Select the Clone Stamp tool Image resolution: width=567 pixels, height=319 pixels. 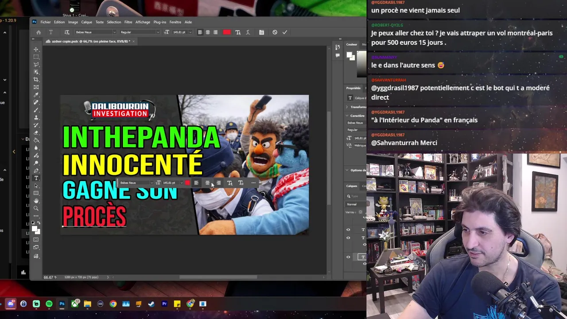coord(36,117)
